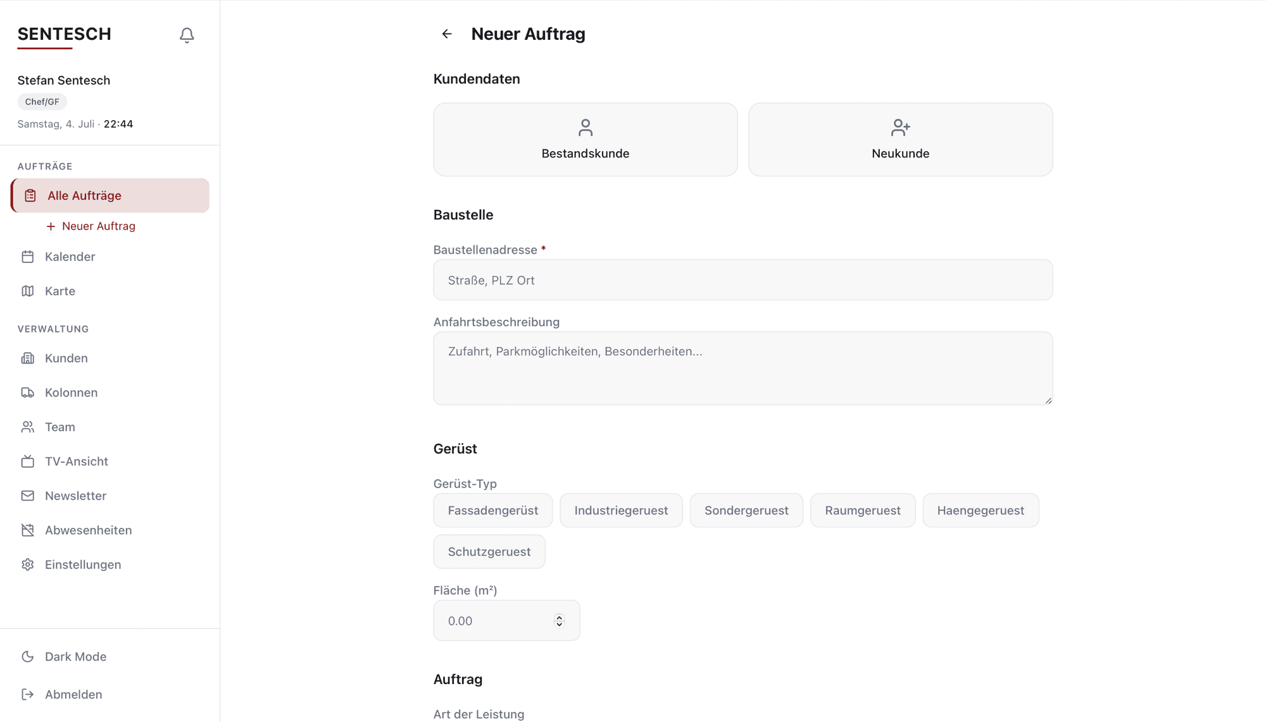Click the Art der Leistung label
The image size is (1266, 722).
click(479, 714)
